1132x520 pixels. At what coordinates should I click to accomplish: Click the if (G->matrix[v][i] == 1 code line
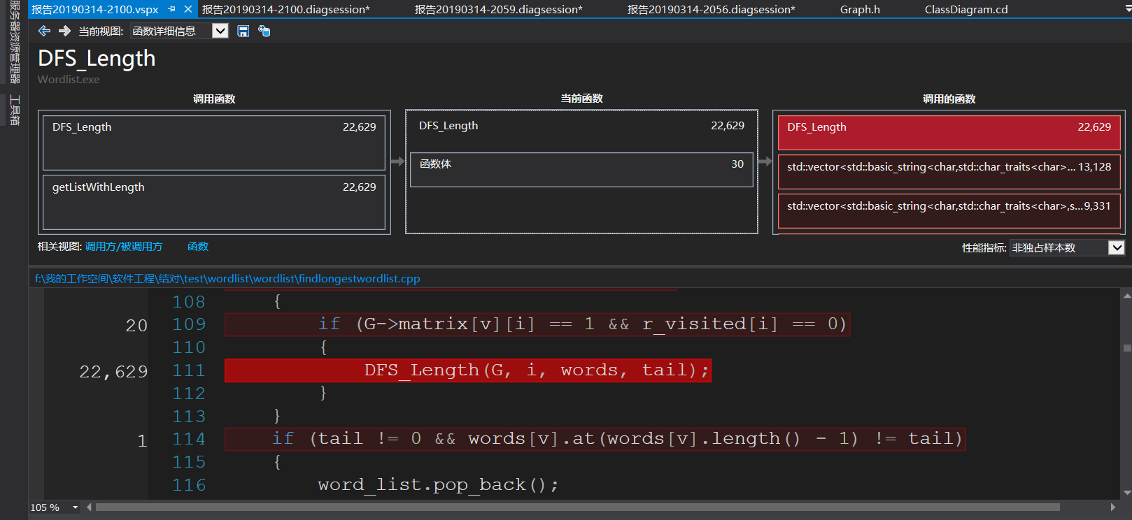click(537, 324)
